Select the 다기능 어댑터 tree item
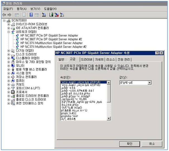169x151 pixels. tap(25, 51)
